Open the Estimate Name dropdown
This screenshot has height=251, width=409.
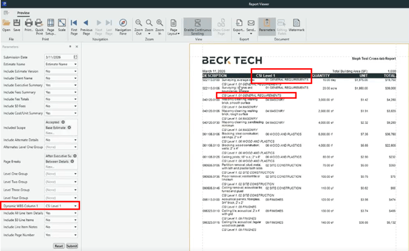tap(75, 64)
